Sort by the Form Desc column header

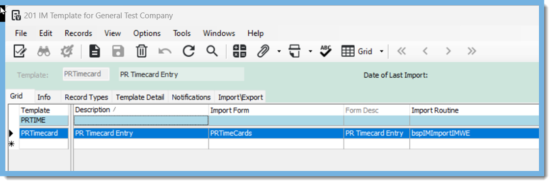point(377,110)
